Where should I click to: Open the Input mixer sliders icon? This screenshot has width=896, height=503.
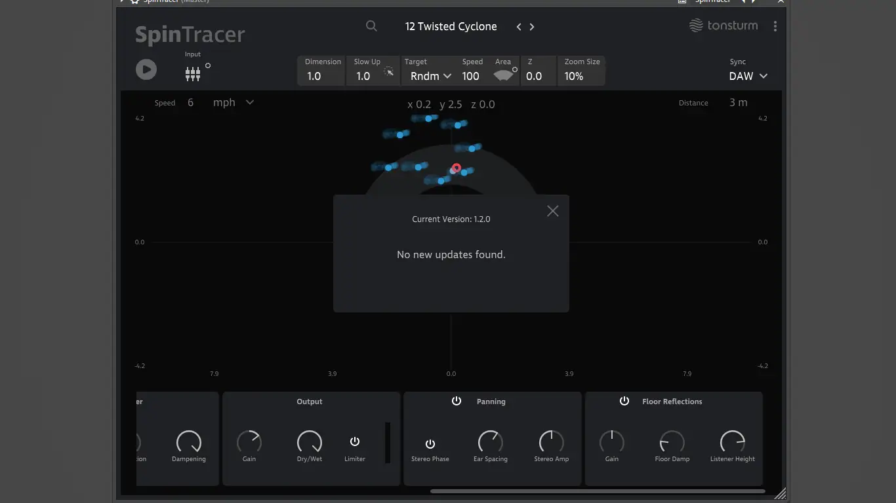pos(192,74)
